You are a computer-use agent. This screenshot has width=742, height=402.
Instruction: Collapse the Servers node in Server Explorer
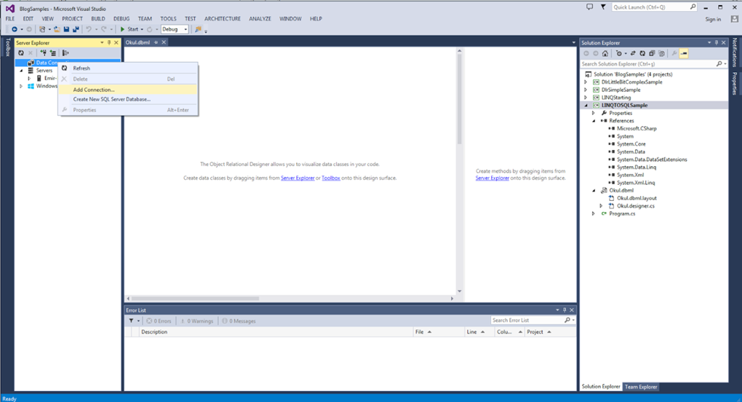pos(21,71)
